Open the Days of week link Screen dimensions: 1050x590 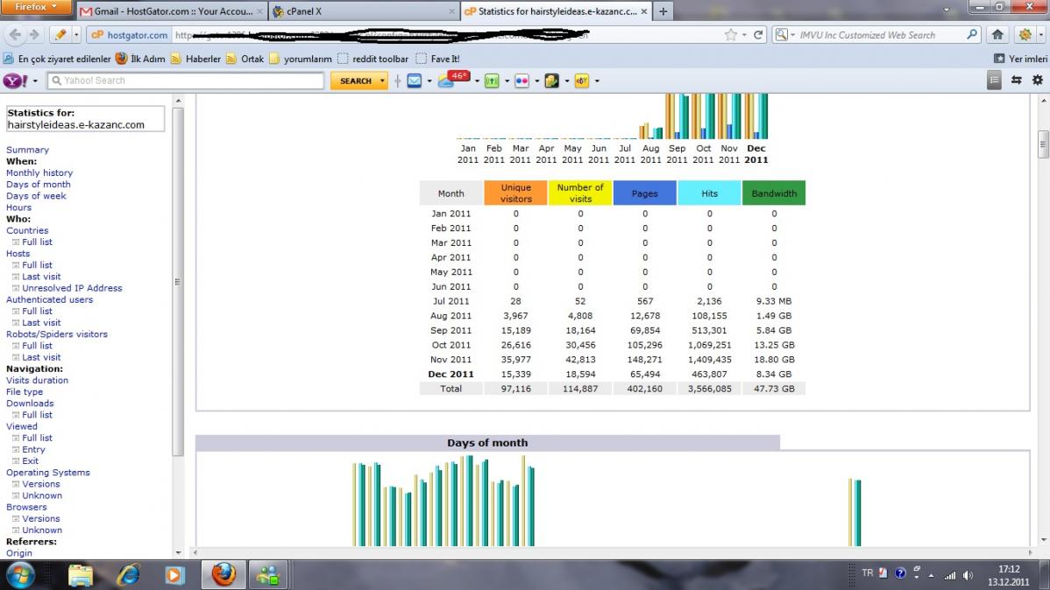point(36,196)
